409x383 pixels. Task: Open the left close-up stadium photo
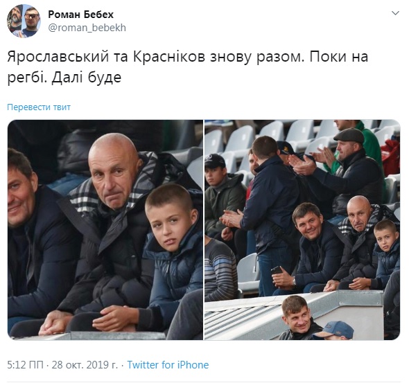[x=105, y=230]
